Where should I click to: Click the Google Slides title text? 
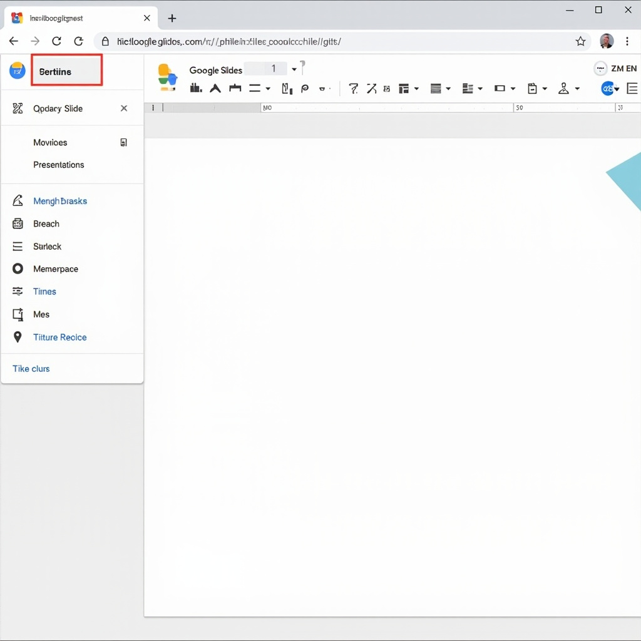click(x=215, y=70)
